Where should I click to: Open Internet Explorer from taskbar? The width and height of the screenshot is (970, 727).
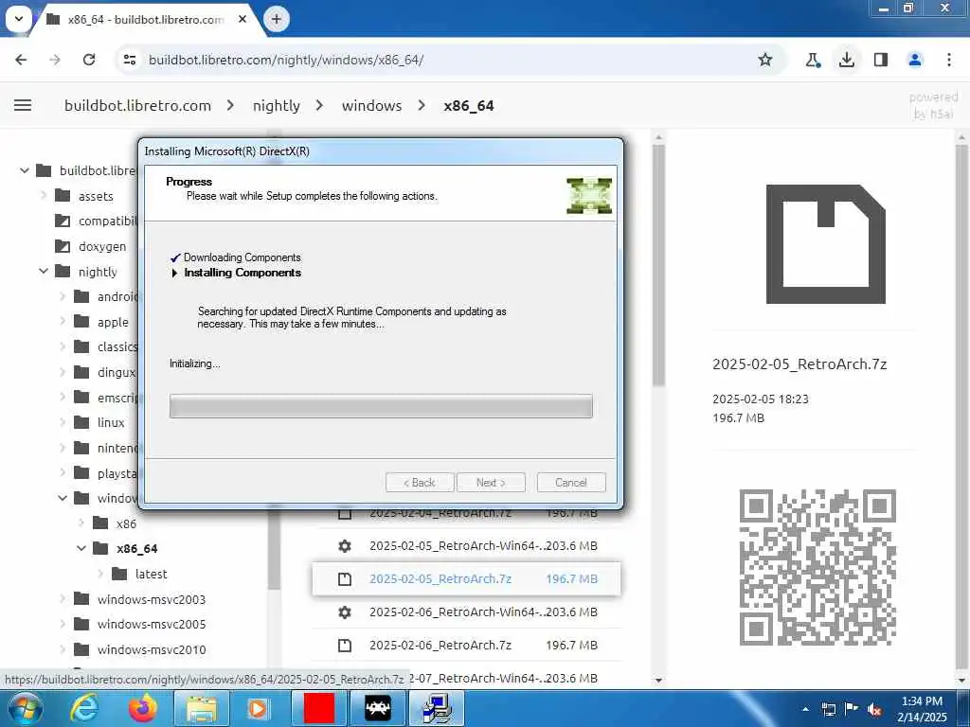[x=83, y=708]
